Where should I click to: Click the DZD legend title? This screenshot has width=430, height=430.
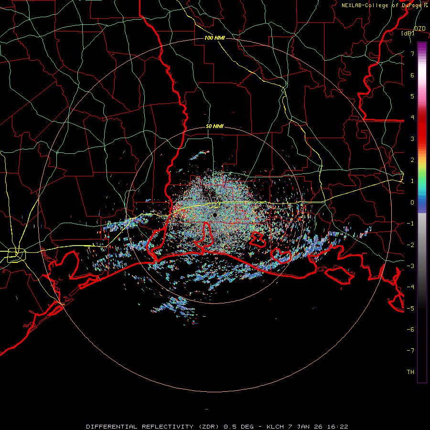pyautogui.click(x=419, y=29)
